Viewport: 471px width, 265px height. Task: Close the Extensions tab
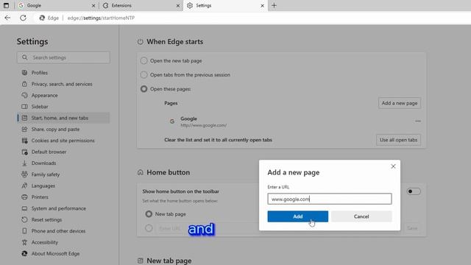pyautogui.click(x=178, y=6)
